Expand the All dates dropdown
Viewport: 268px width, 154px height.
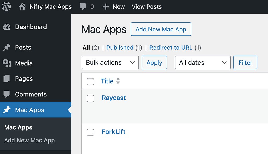203,63
